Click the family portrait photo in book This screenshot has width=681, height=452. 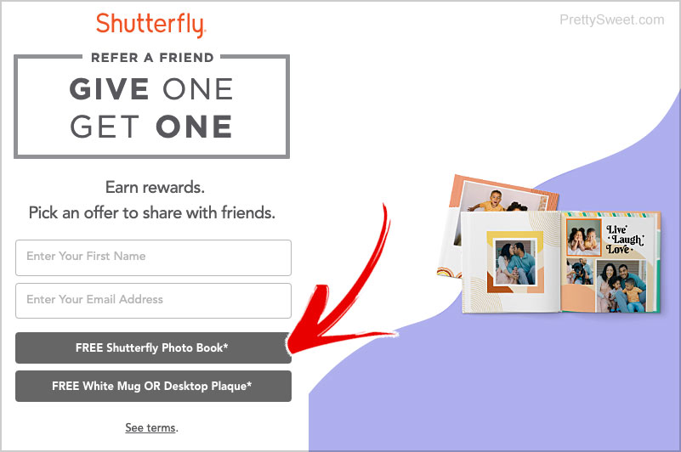[621, 286]
